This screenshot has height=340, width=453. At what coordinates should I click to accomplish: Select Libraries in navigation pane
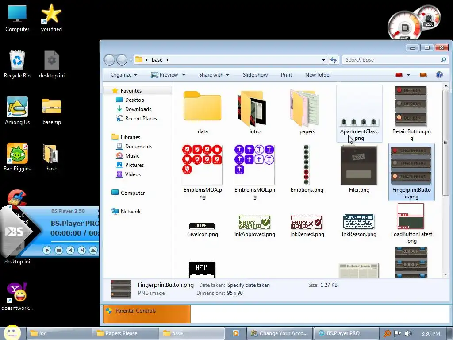[131, 137]
